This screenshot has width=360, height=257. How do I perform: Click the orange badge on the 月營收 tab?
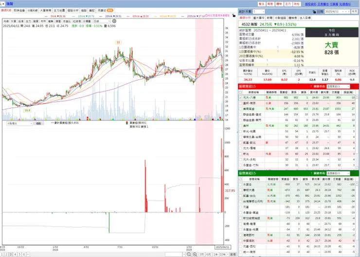(x=110, y=10)
